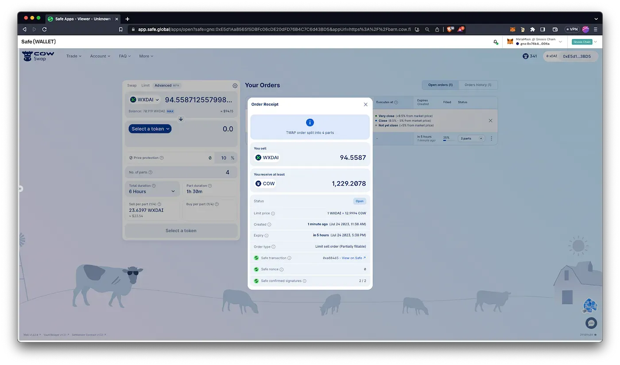Click the 25% filled progress bar
Image resolution: width=620 pixels, height=365 pixels.
448,140
